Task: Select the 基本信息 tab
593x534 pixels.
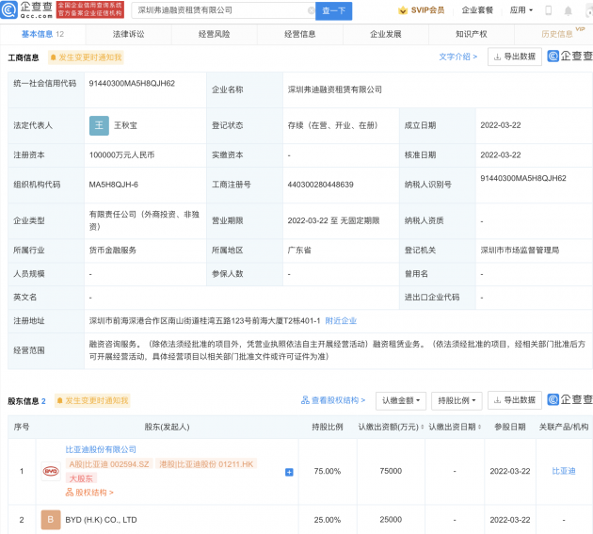Action: point(42,34)
